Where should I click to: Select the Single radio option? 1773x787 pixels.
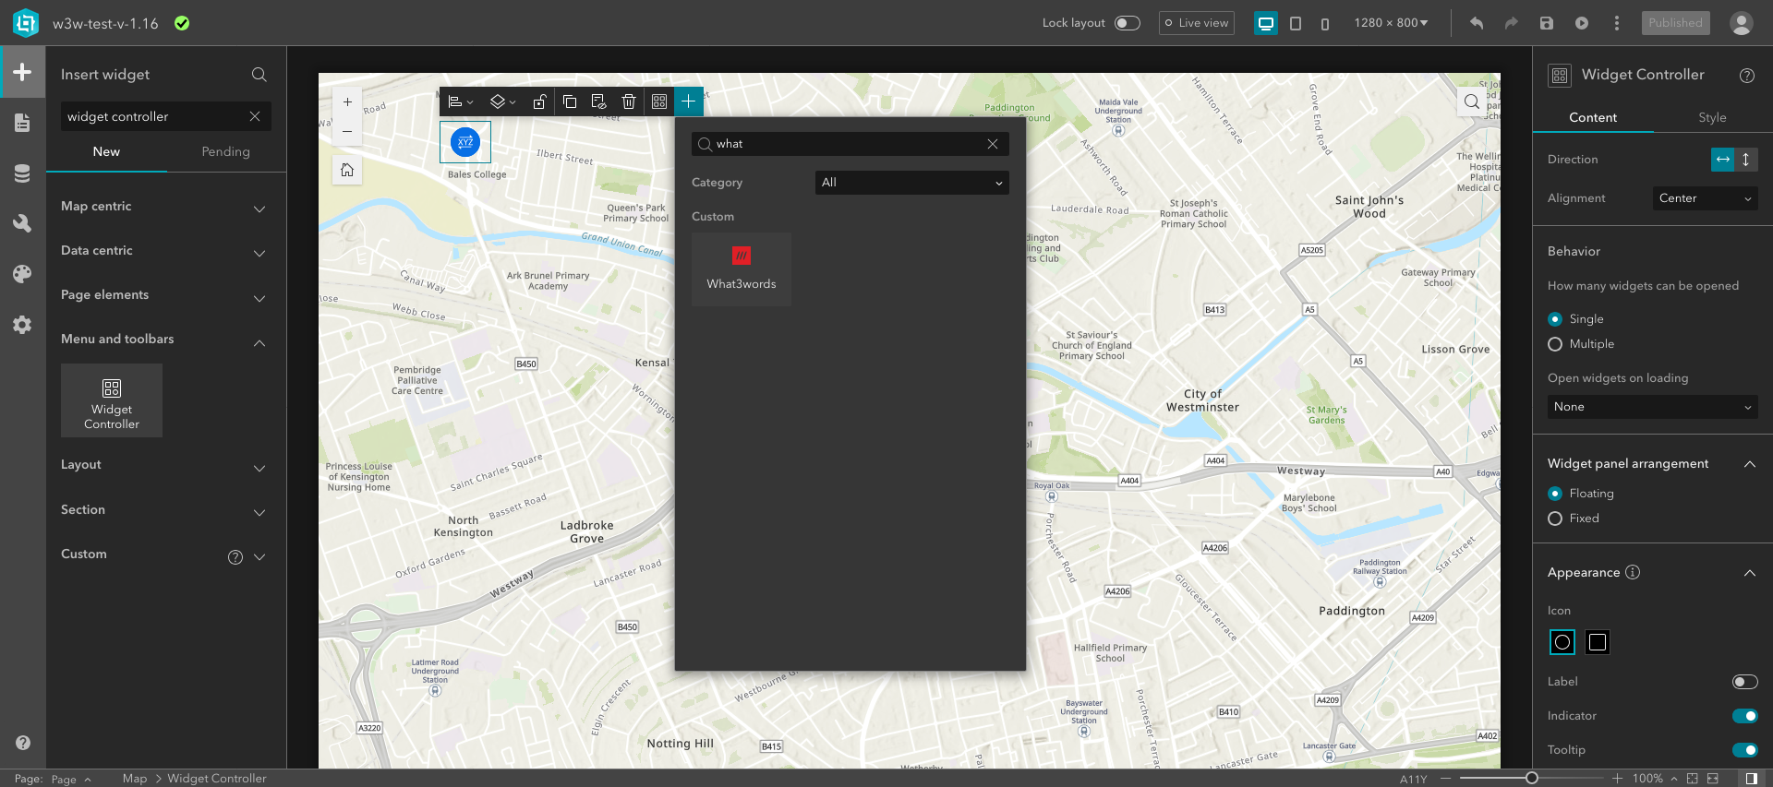tap(1555, 319)
